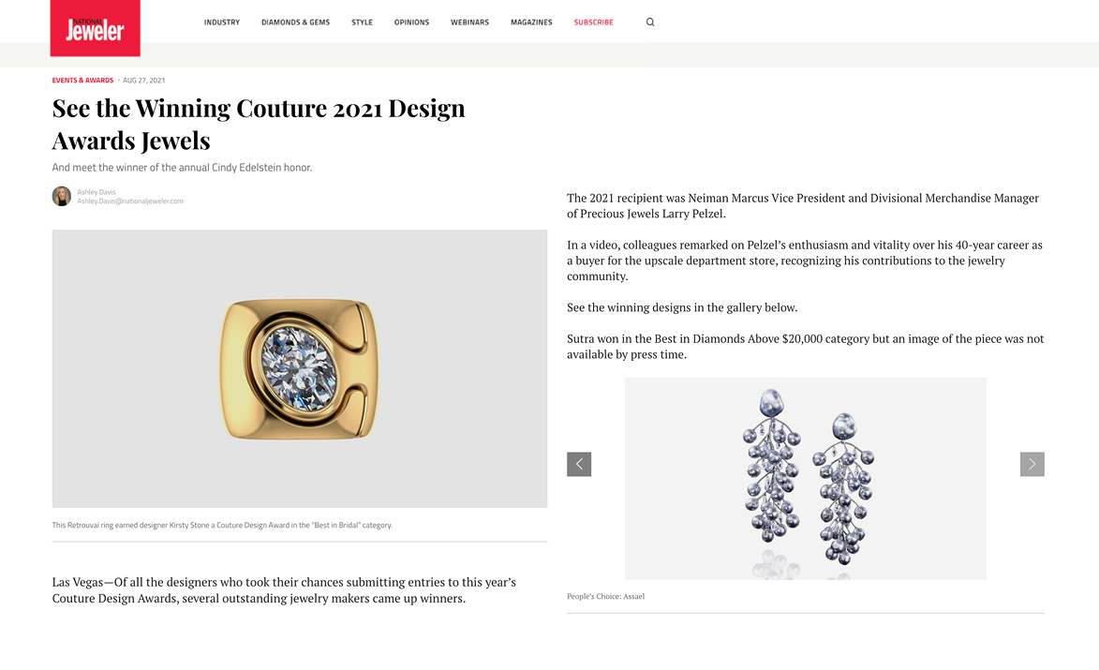Open the Industry menu
Viewport: 1099px width, 670px height.
(221, 22)
